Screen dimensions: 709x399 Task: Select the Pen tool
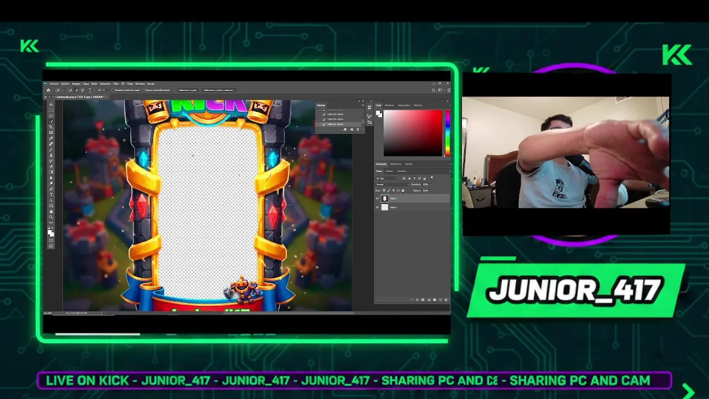point(52,189)
